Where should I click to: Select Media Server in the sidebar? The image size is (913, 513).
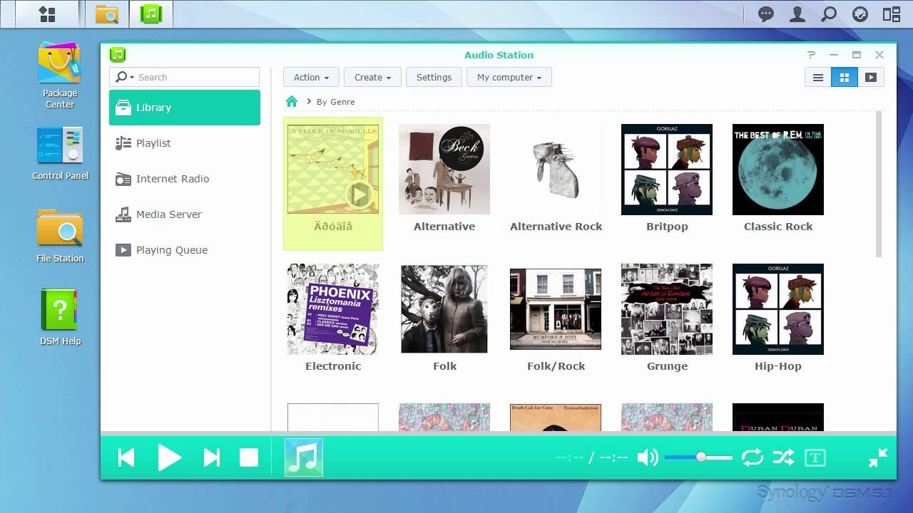click(185, 214)
